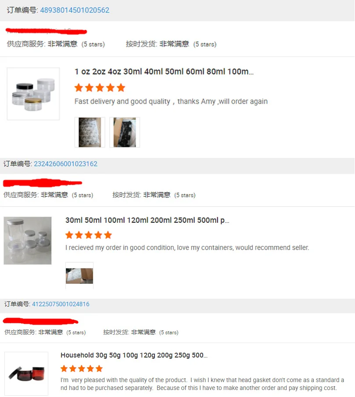Click the star rating of second review

tap(89, 235)
